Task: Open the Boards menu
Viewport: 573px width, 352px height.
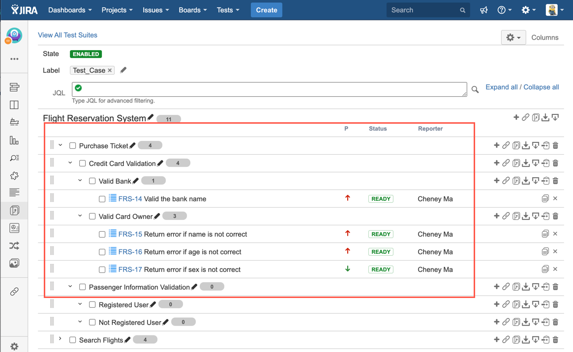Action: coord(192,10)
